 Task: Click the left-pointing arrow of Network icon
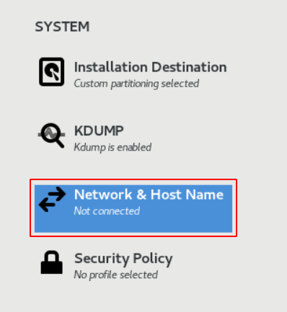48,205
